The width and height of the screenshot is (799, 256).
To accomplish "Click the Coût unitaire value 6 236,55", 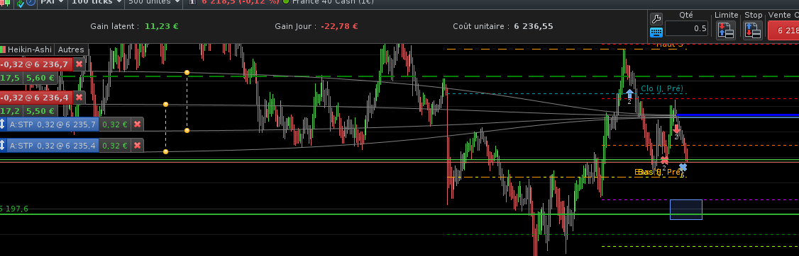I will coord(534,26).
